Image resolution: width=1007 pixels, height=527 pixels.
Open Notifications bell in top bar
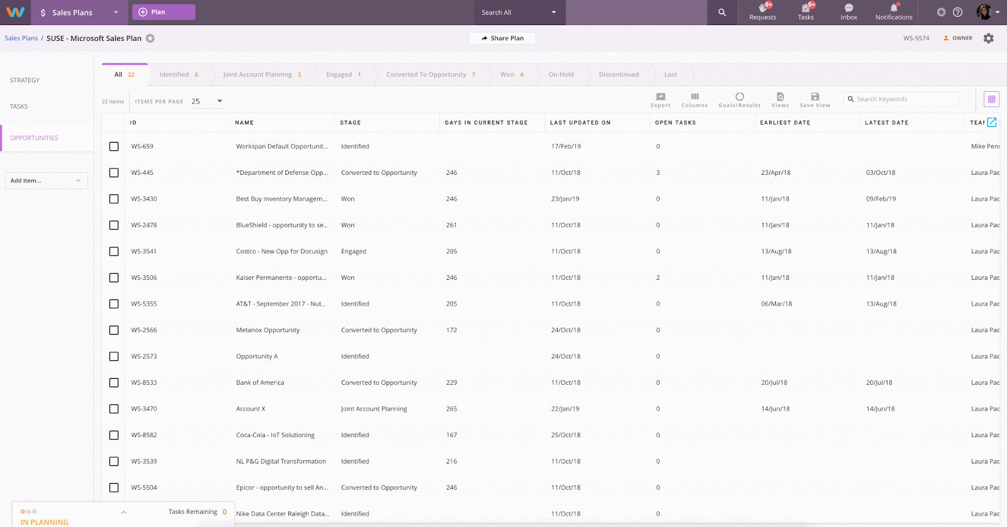click(894, 11)
